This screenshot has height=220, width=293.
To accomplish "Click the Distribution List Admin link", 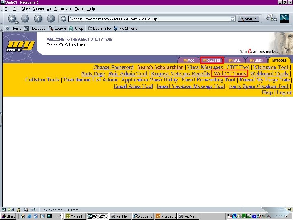I will (90, 80).
